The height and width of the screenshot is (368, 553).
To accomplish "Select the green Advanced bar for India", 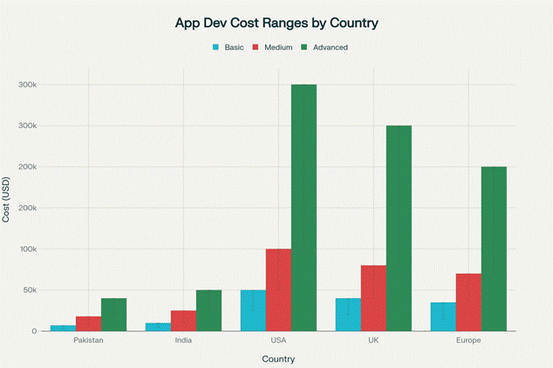I will click(x=208, y=310).
